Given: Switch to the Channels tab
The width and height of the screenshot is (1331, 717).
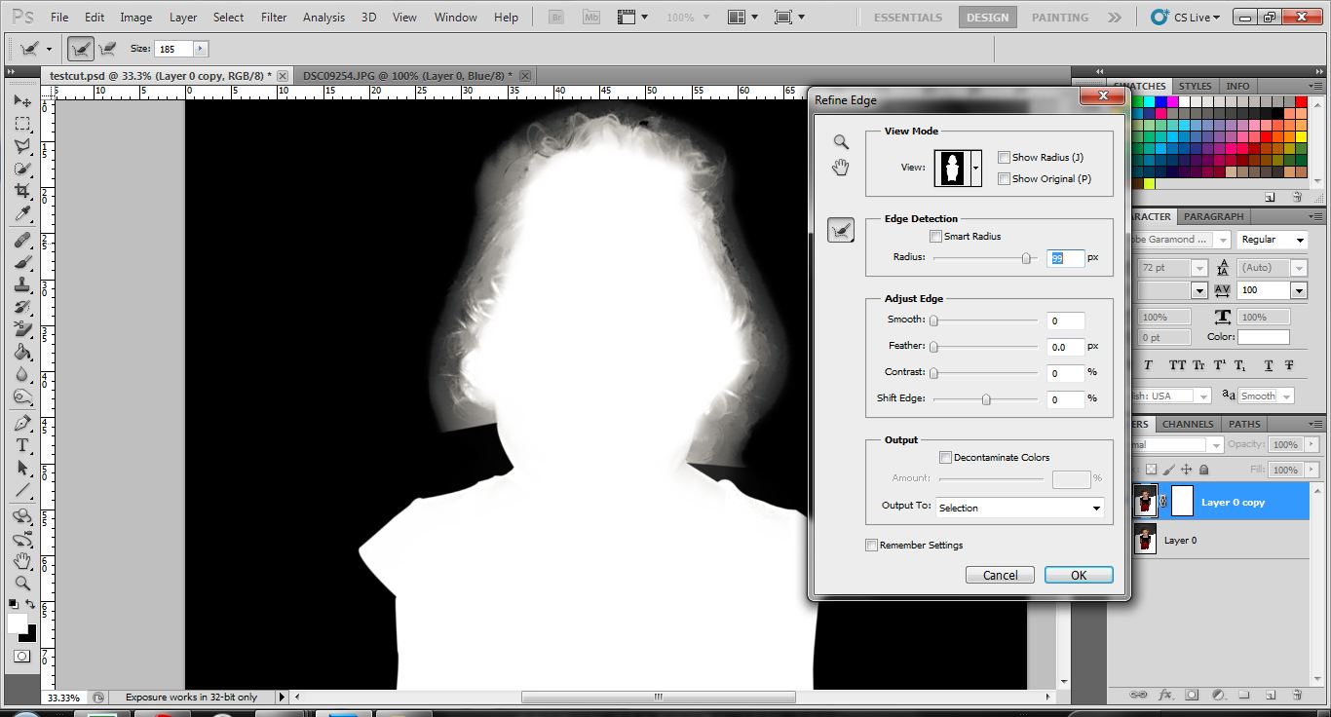Looking at the screenshot, I should point(1187,424).
